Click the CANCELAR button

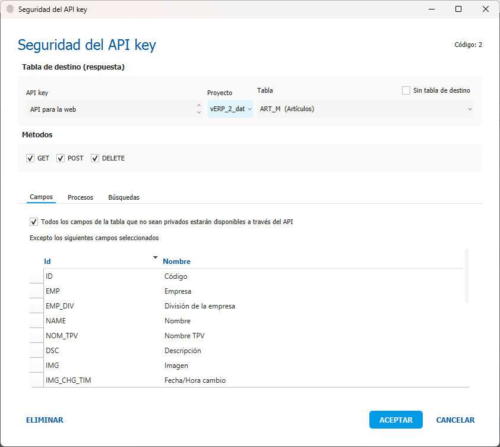click(x=455, y=420)
